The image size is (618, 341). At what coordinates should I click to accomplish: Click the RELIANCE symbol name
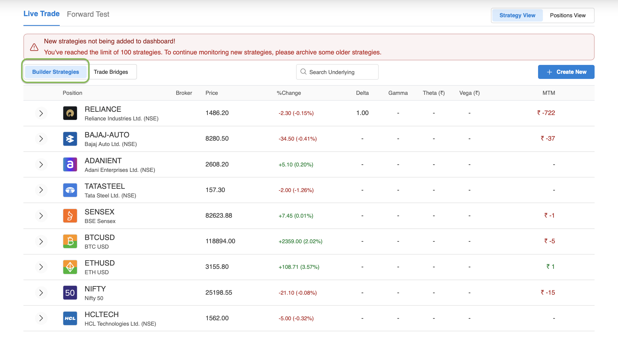pyautogui.click(x=103, y=109)
